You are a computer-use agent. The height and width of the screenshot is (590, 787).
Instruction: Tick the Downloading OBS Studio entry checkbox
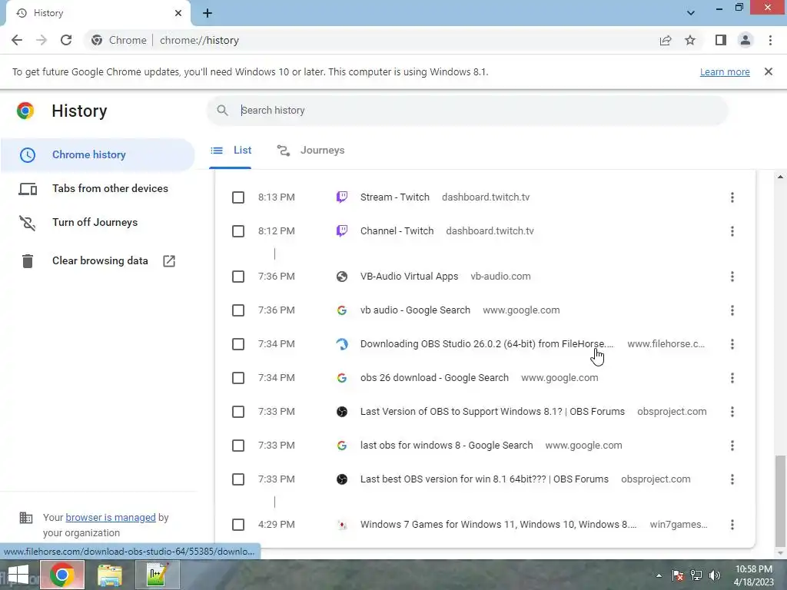click(x=238, y=344)
